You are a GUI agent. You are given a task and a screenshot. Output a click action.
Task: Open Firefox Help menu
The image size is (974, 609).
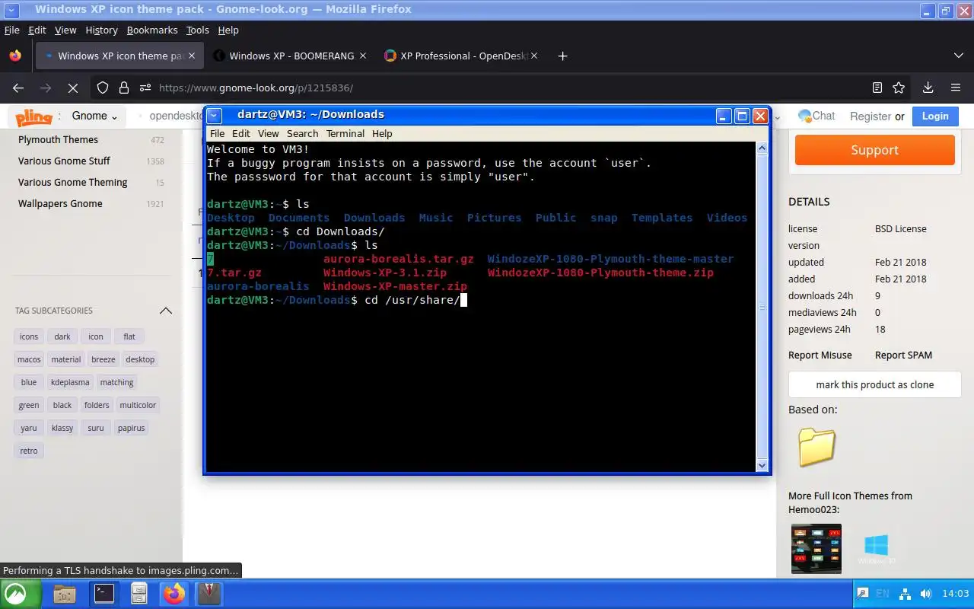click(x=228, y=30)
